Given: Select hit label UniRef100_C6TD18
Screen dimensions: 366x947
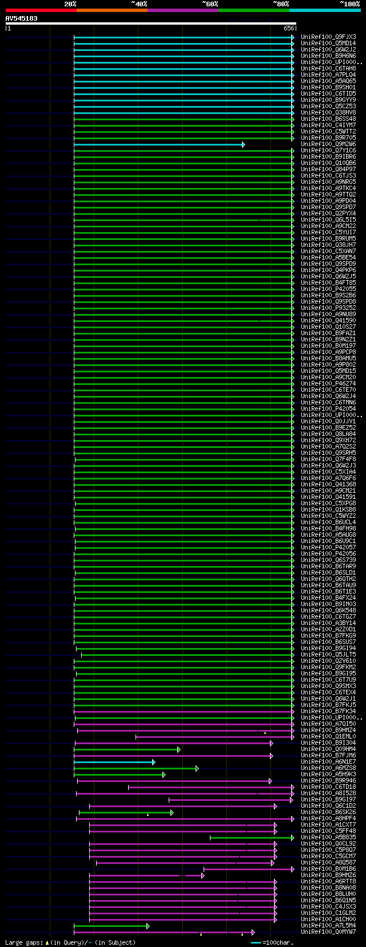Looking at the screenshot, I should pyautogui.click(x=328, y=787).
